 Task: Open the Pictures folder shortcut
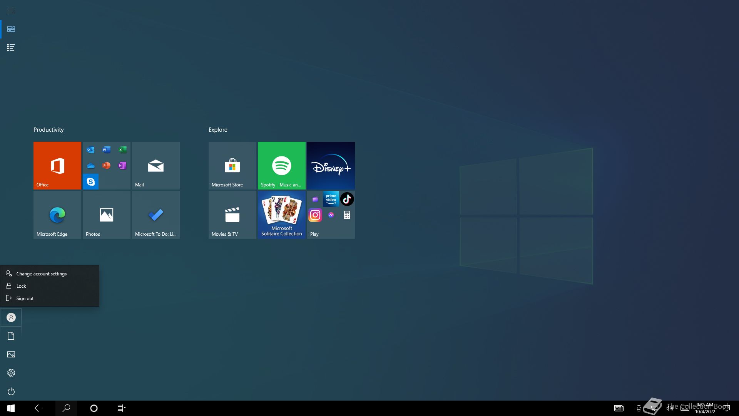[11, 354]
